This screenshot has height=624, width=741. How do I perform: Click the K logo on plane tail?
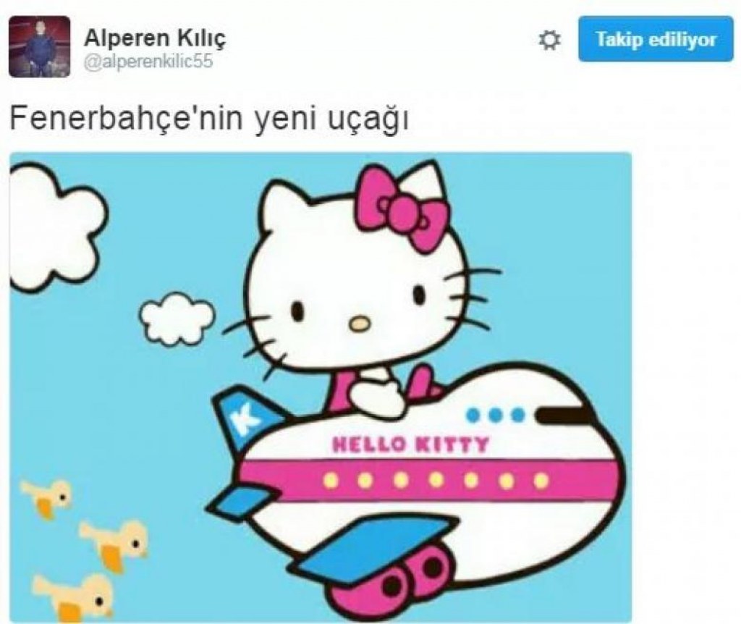point(245,417)
